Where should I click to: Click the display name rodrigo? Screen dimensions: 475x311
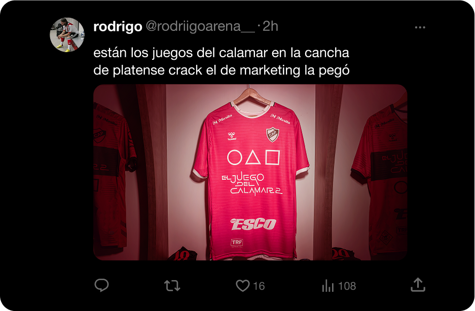tap(118, 27)
